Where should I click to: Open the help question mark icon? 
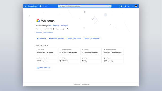[x=125, y=6]
